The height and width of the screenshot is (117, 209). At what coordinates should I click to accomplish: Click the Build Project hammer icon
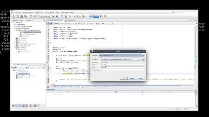62,16
